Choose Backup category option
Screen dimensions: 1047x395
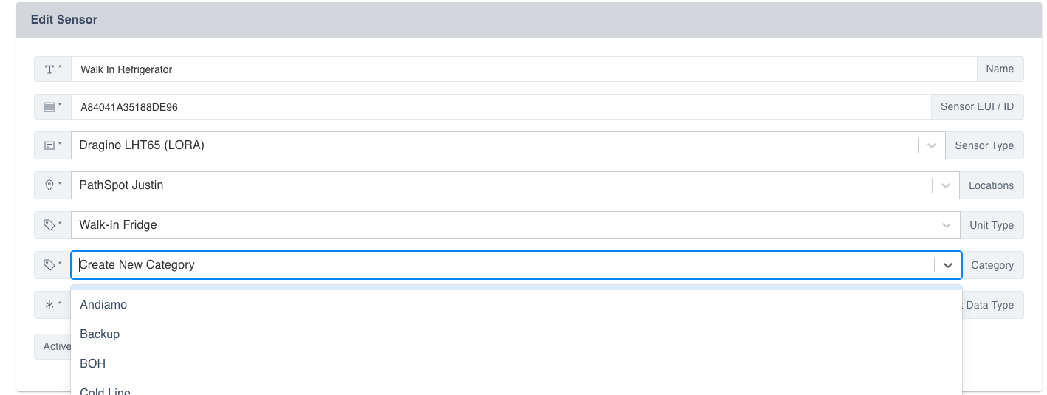tap(100, 334)
